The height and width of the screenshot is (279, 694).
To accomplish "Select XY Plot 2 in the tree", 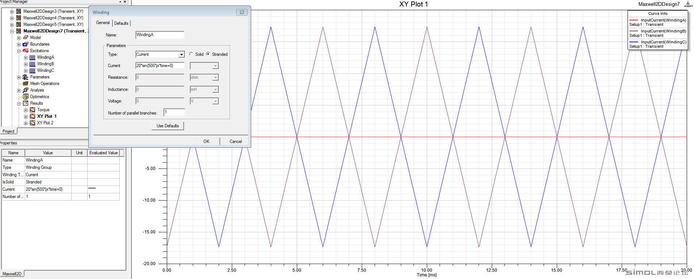I will (x=45, y=123).
